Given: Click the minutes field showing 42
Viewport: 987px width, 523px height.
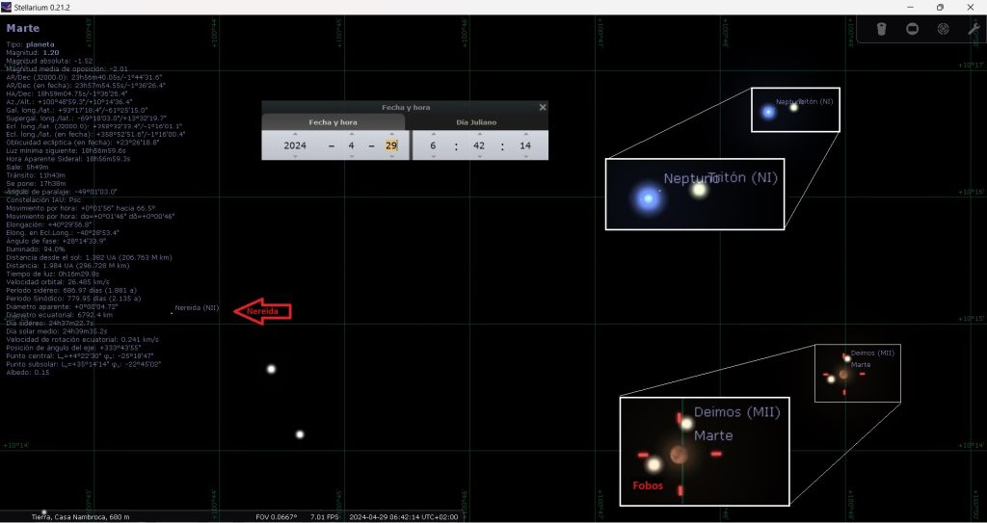Looking at the screenshot, I should (x=479, y=145).
